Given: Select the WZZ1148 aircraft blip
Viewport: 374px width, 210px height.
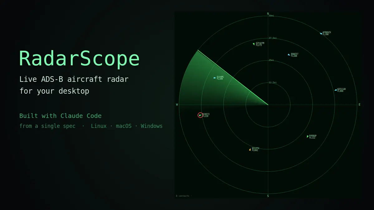Looking at the screenshot, I should click(335, 90).
